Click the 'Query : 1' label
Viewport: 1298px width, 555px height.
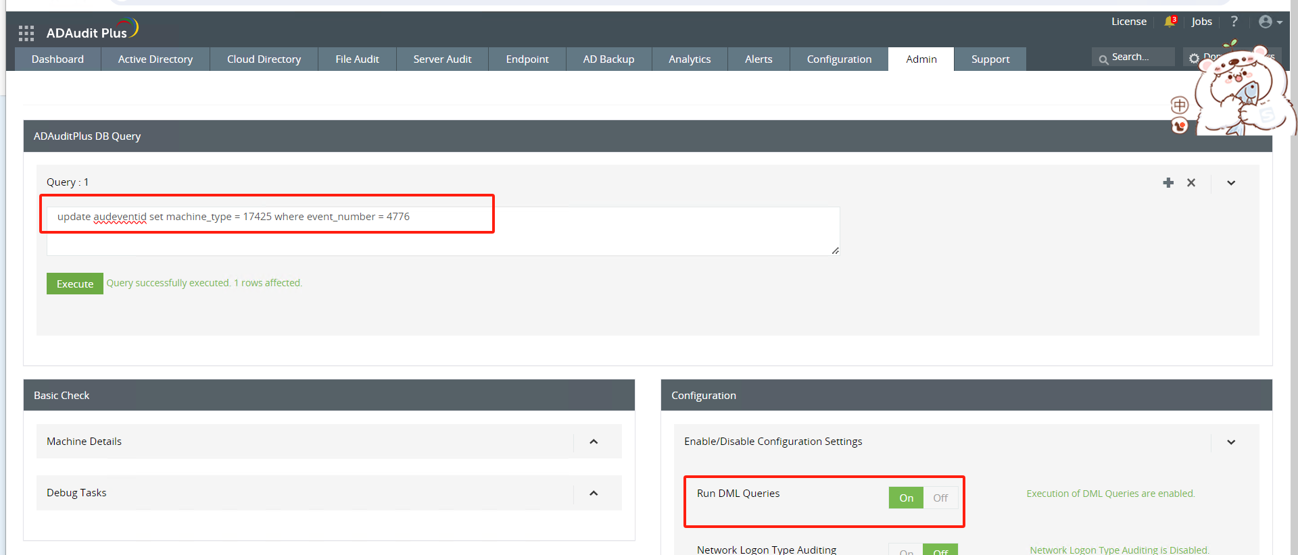(x=68, y=182)
